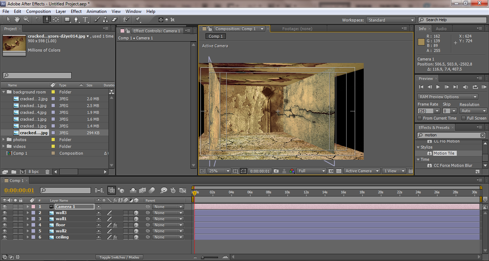This screenshot has width=489, height=261.
Task: Select the Hand tool in the toolbar
Action: point(17,20)
